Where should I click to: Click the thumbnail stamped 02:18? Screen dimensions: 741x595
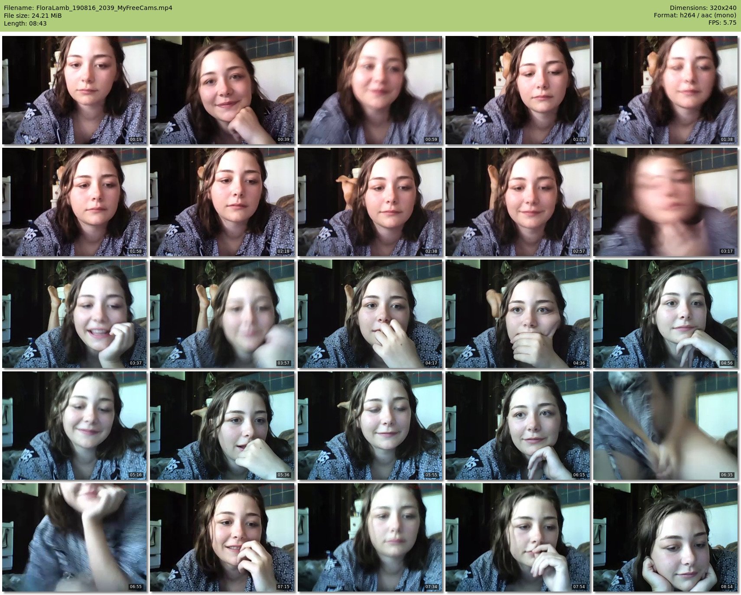click(222, 202)
